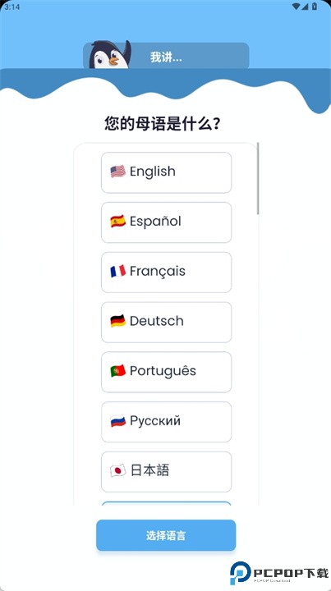This screenshot has width=331, height=591.
Task: Choose Português as mother tongue
Action: [x=166, y=372]
